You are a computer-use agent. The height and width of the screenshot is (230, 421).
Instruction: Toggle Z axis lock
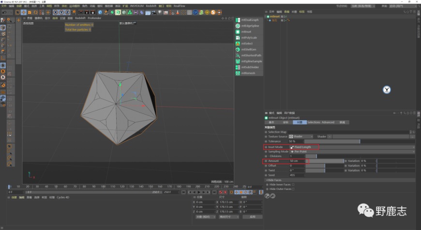[67, 13]
